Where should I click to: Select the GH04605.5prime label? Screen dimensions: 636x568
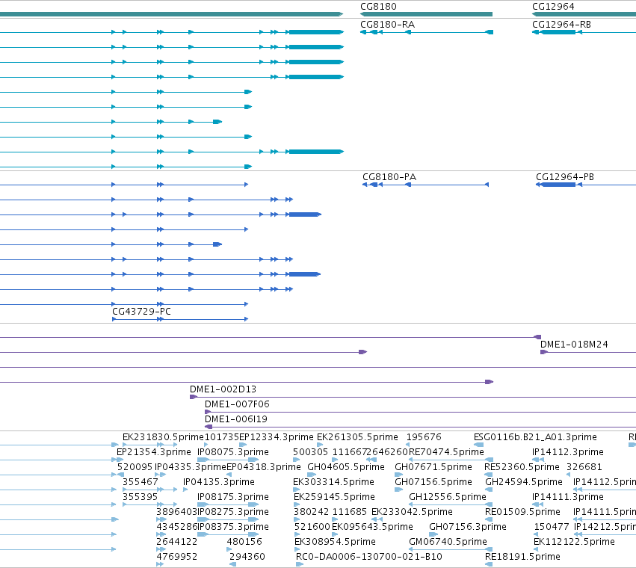[x=346, y=467]
